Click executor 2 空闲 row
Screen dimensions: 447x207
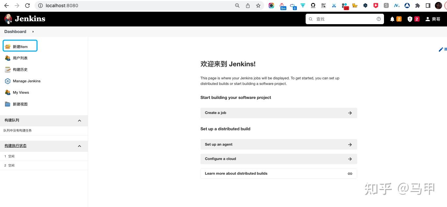44,166
